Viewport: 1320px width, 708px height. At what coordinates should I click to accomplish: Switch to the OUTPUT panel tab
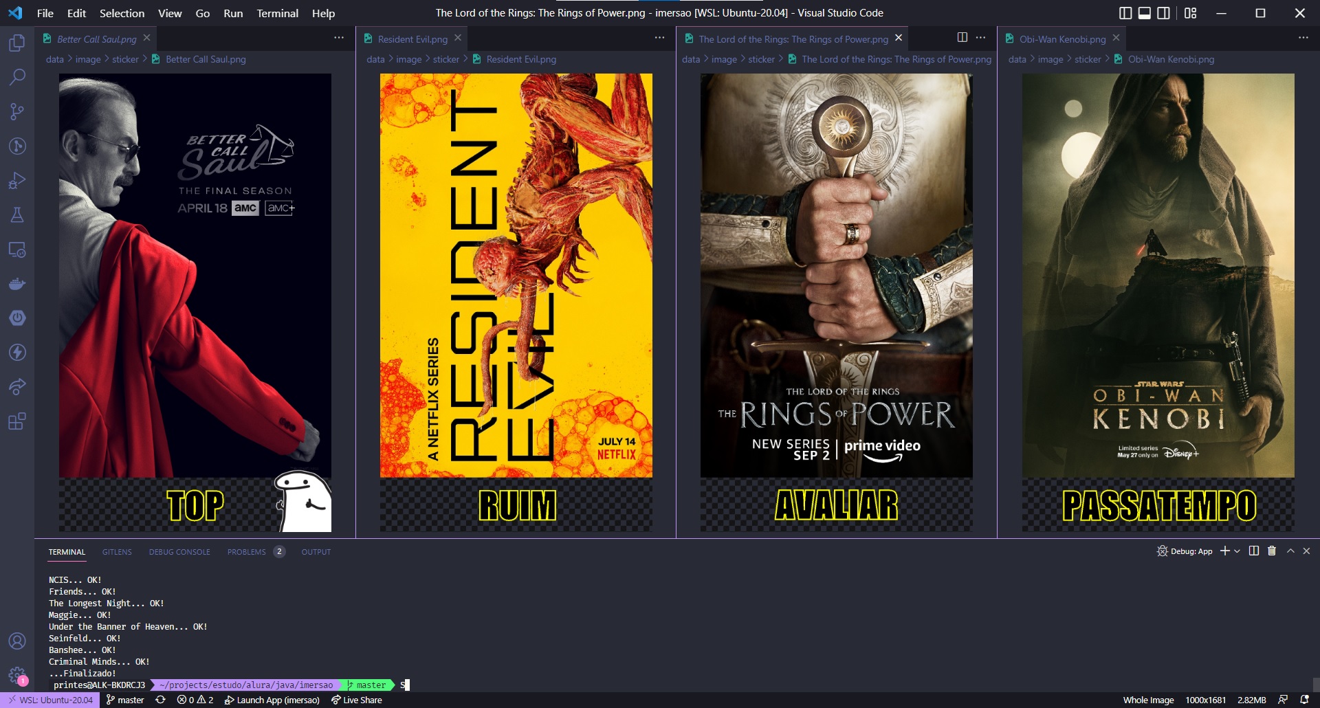[316, 552]
